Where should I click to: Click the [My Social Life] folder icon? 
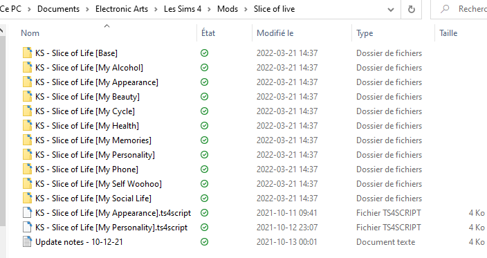(28, 199)
